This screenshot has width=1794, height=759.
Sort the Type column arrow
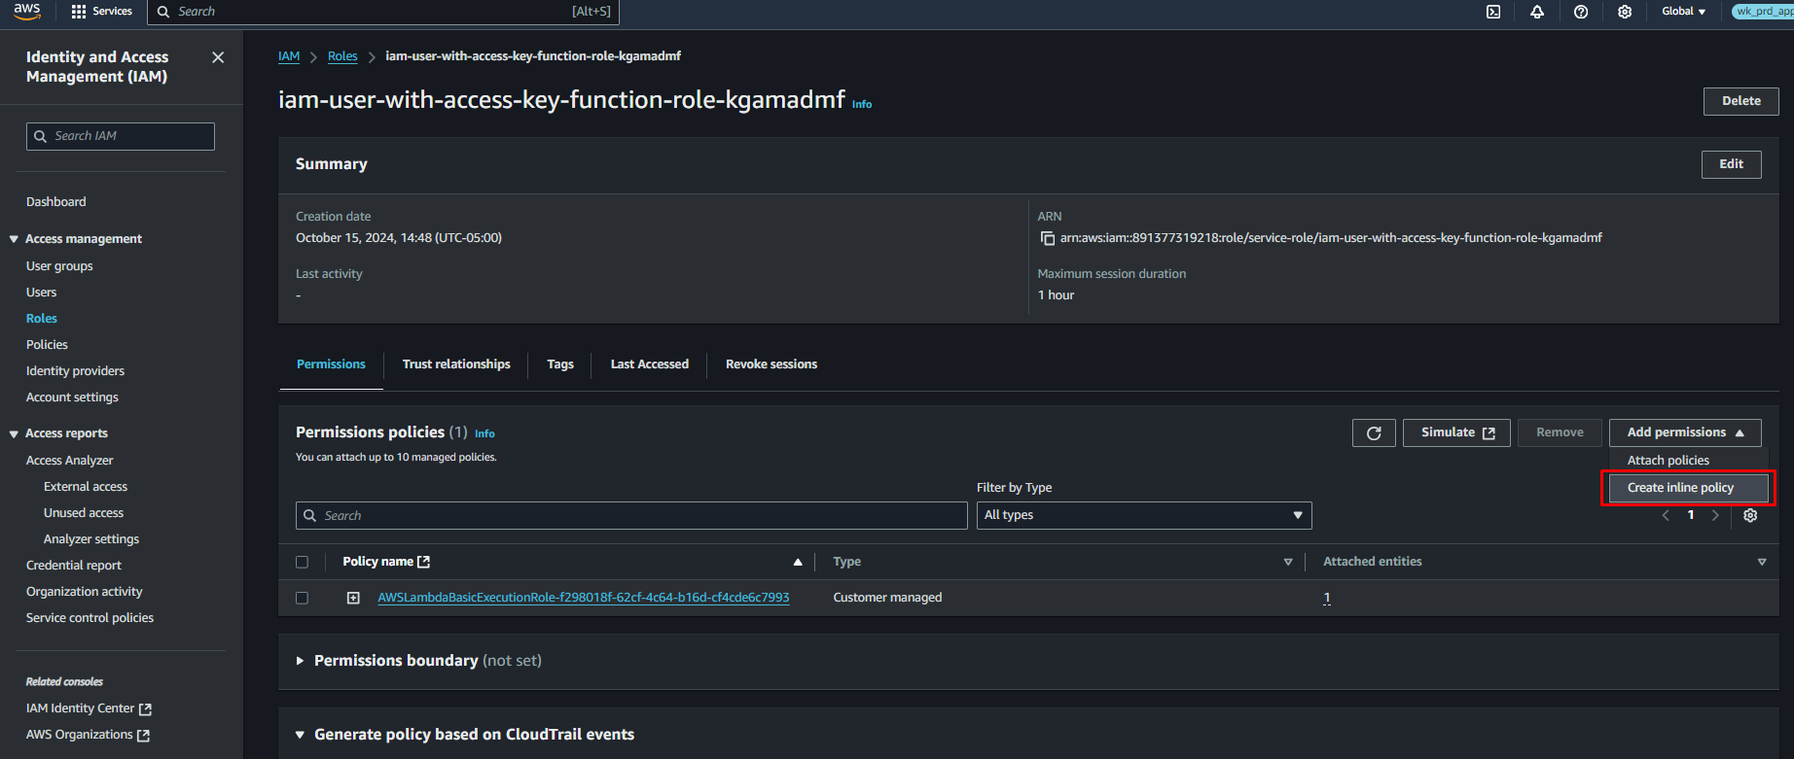click(1288, 562)
